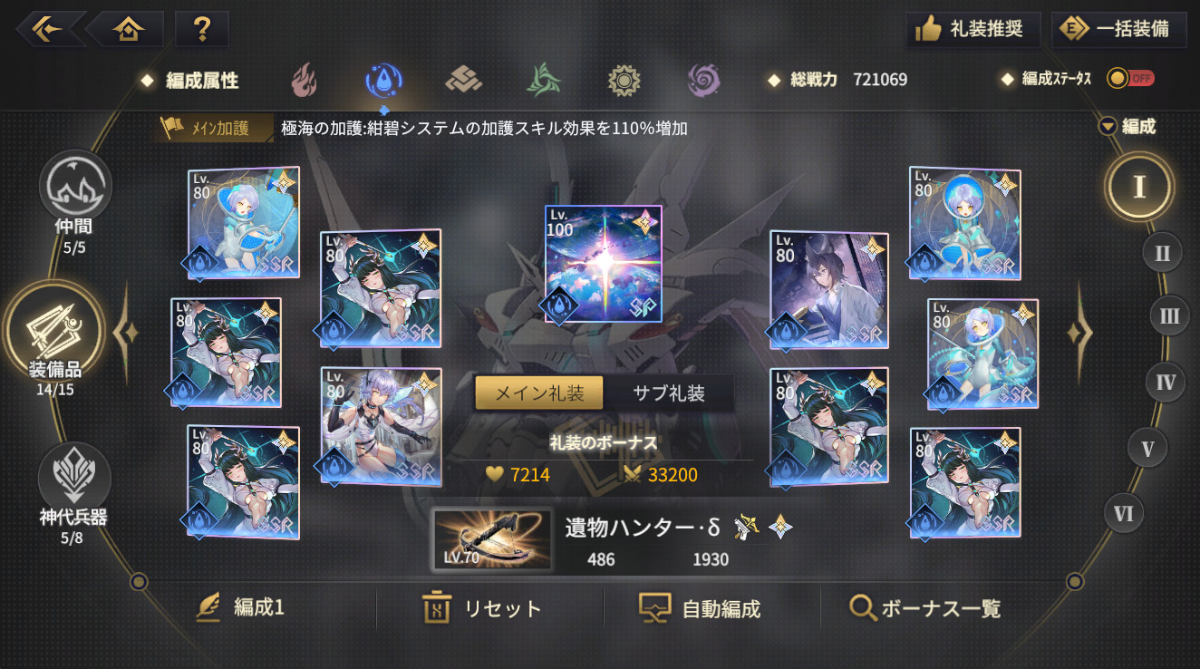Expand the 編成 dropdown arrow
This screenshot has width=1200, height=669.
pos(1107,127)
